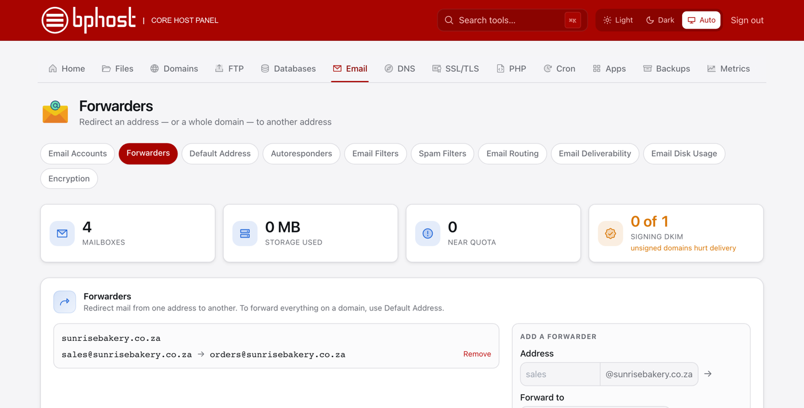Click the forwarder Address input field

coord(560,374)
